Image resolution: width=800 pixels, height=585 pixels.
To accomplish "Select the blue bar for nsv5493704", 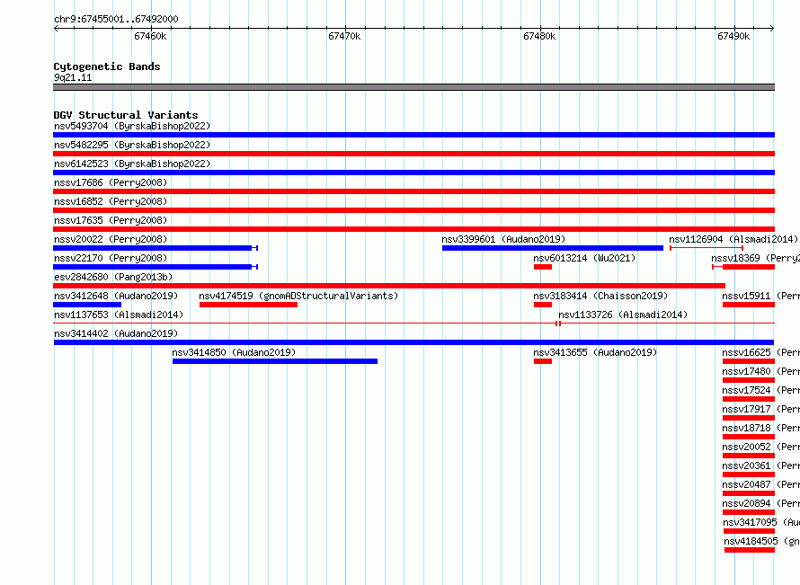I will [413, 135].
